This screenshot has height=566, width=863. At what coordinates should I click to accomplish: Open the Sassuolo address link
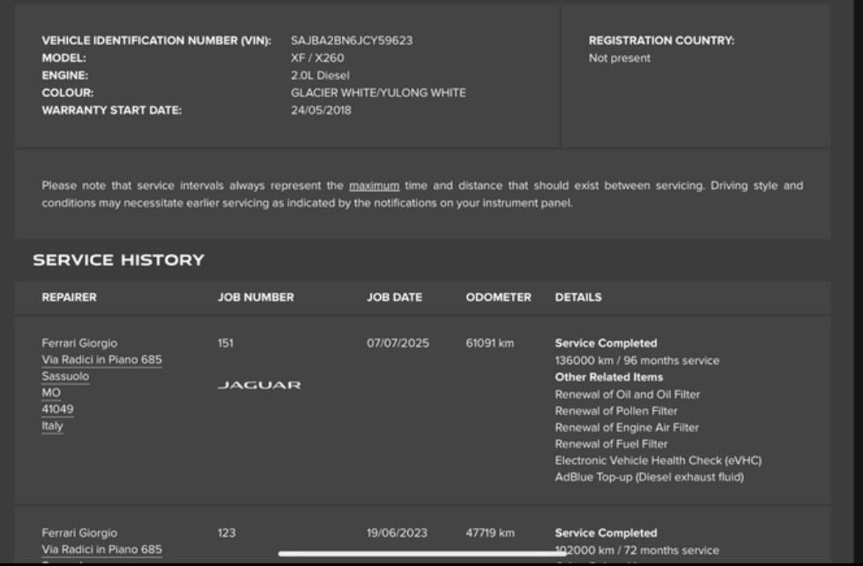65,376
